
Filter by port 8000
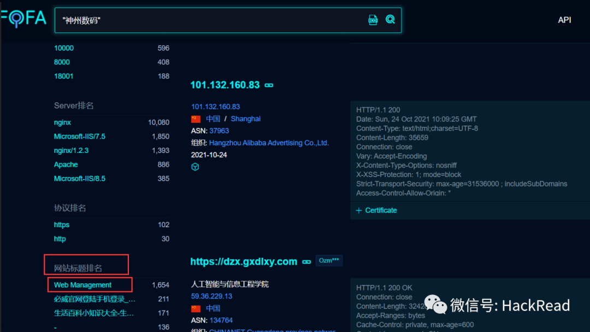pyautogui.click(x=62, y=62)
